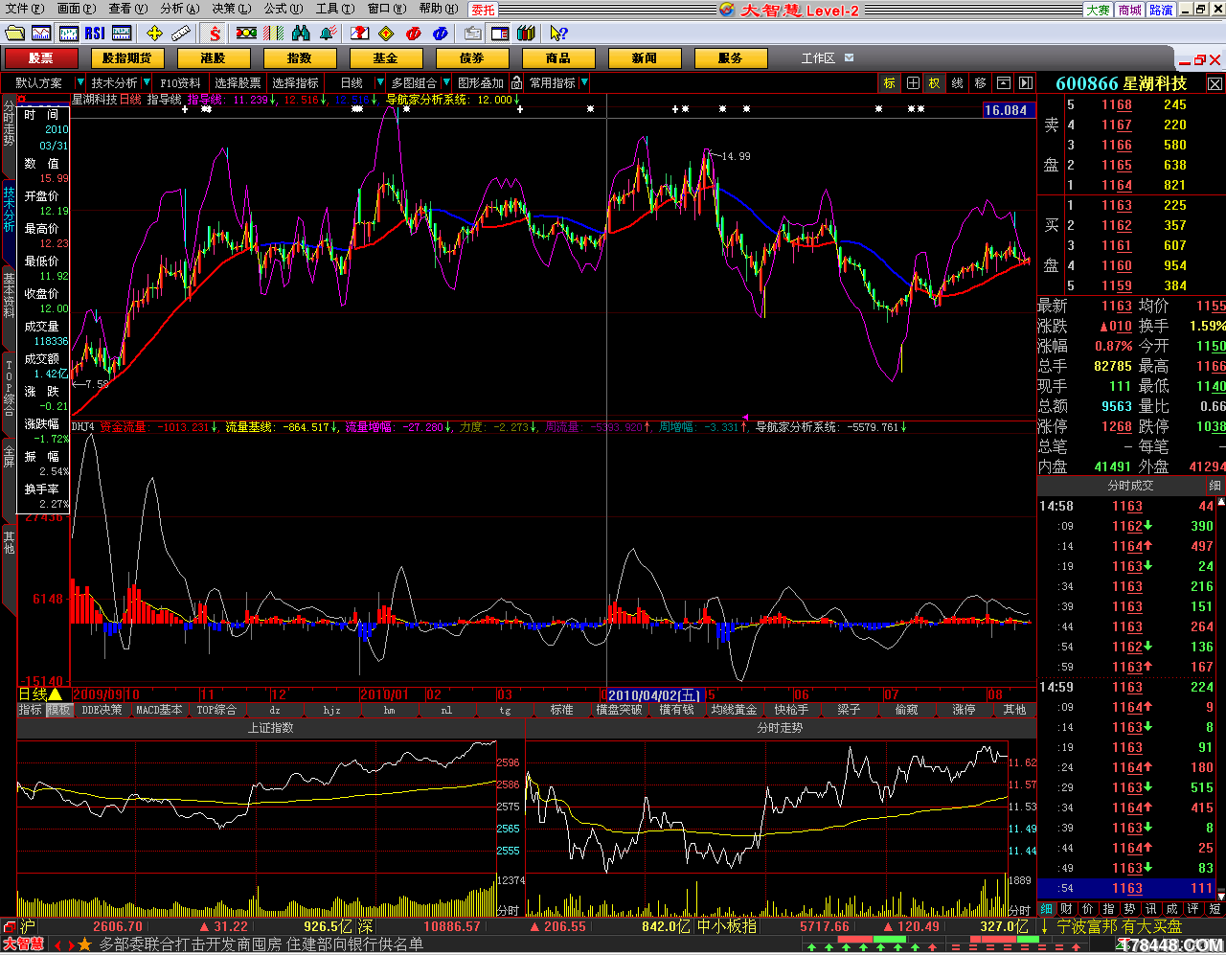Toggle the 标 marker button
1226x955 pixels.
pyautogui.click(x=890, y=83)
